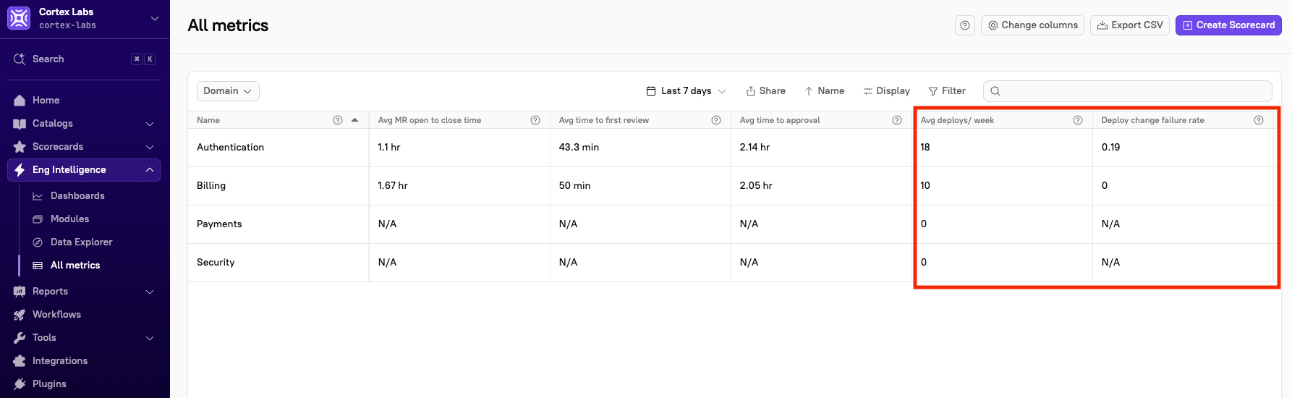Click the Create Scorecard button

coord(1228,25)
